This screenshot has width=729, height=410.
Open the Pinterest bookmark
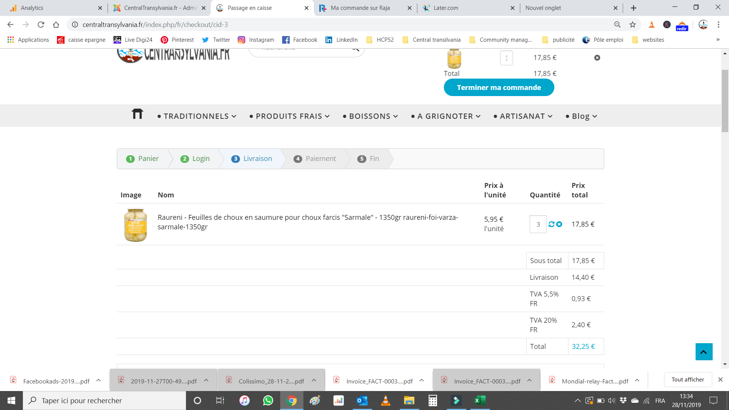point(177,40)
